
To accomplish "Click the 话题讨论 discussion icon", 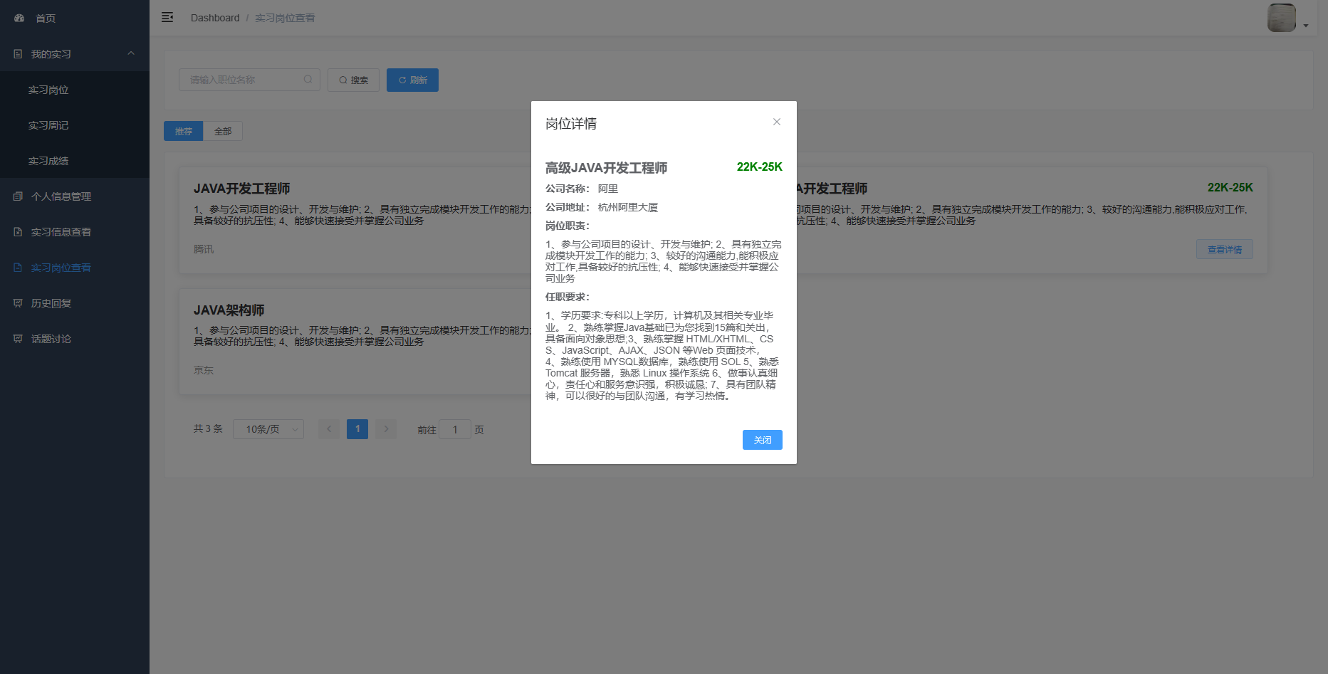I will pyautogui.click(x=16, y=338).
